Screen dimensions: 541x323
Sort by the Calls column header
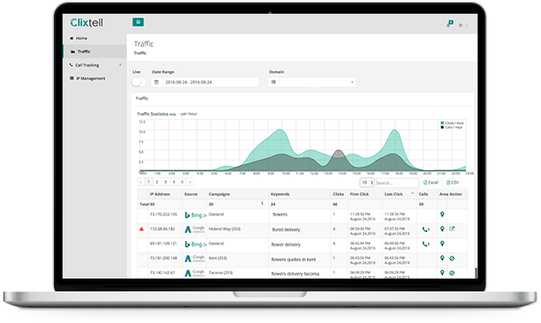[x=424, y=194]
